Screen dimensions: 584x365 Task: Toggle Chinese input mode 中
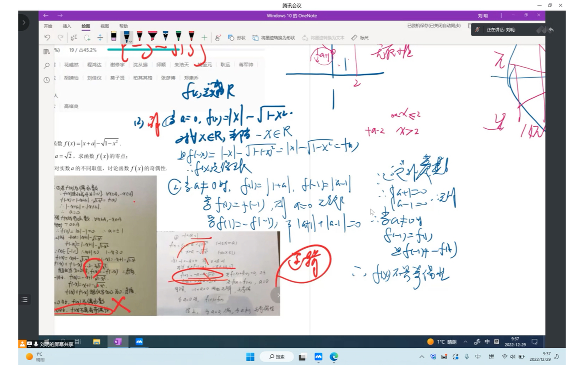pyautogui.click(x=478, y=356)
